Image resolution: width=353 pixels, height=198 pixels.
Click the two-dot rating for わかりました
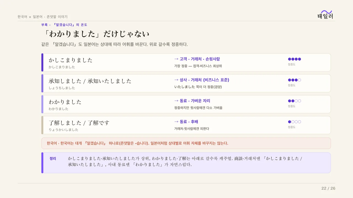click(x=295, y=101)
